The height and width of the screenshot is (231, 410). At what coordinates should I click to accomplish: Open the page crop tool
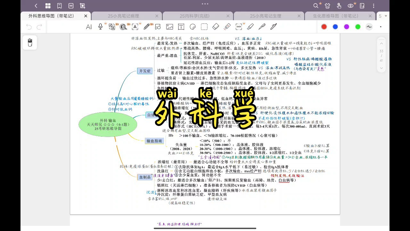coord(82,6)
